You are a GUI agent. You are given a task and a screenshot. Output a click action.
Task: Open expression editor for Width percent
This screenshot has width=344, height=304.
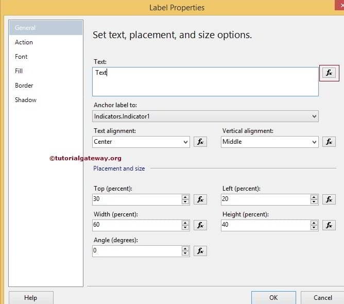click(x=200, y=225)
